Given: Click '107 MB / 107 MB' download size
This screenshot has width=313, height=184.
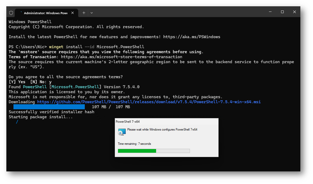Looking at the screenshot, I should [111, 107].
